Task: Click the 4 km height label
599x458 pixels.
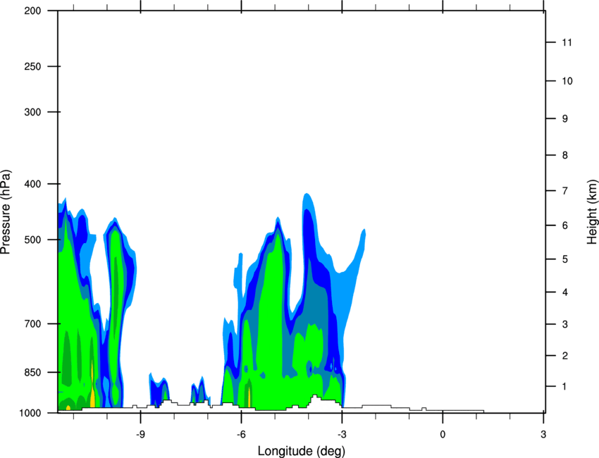Action: (x=565, y=292)
